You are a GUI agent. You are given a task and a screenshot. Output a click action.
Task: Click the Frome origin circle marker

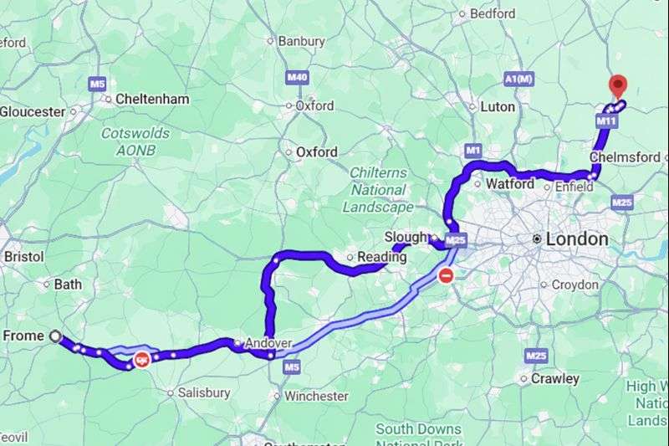[x=55, y=336]
